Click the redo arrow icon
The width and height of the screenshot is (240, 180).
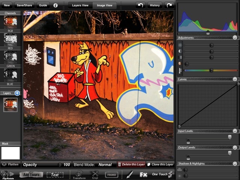point(169,5)
